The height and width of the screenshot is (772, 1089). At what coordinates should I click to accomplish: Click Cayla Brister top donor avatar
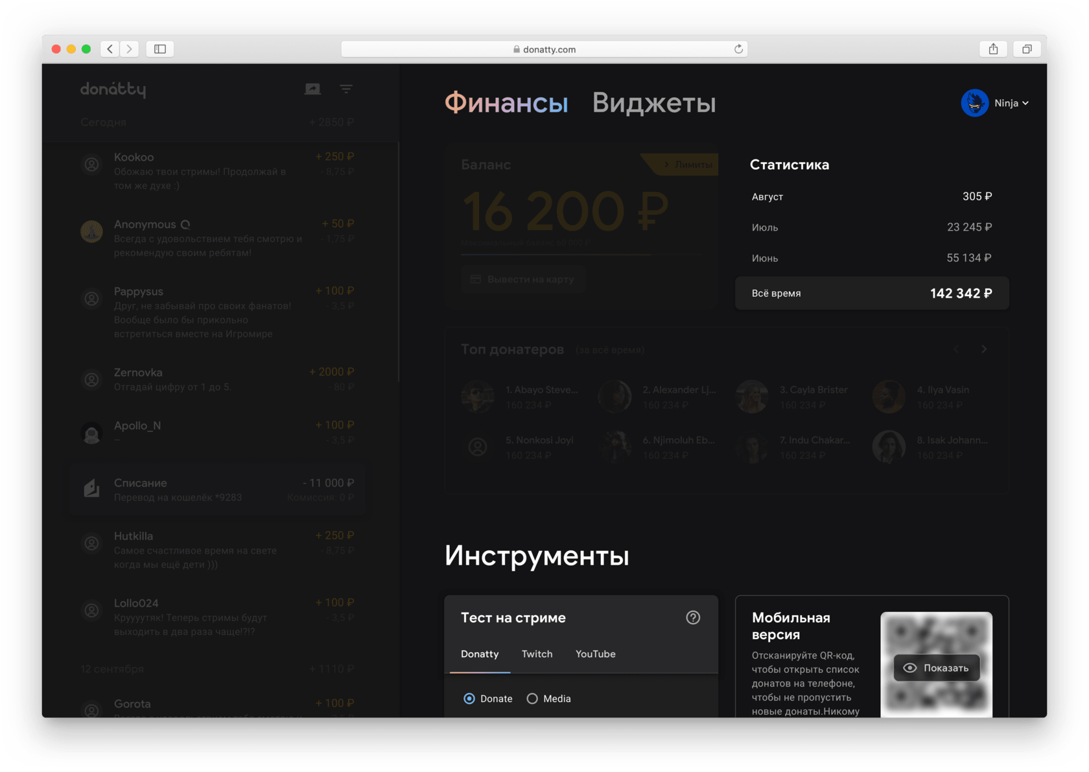coord(752,397)
